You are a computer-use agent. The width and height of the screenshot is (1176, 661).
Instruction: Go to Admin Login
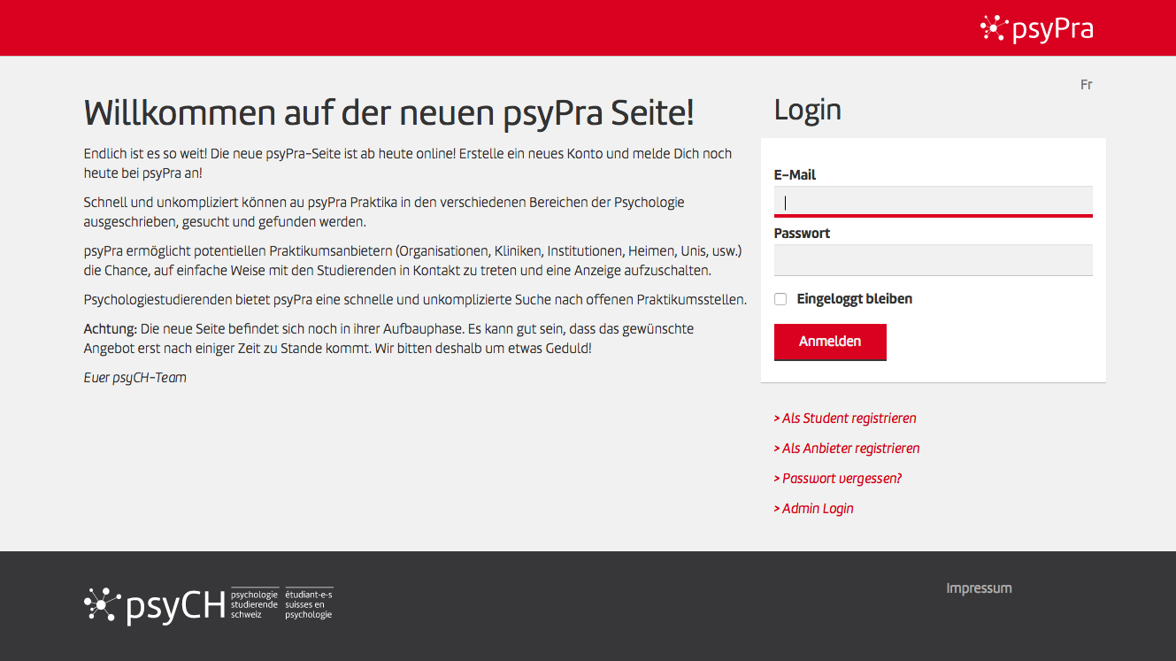coord(813,509)
